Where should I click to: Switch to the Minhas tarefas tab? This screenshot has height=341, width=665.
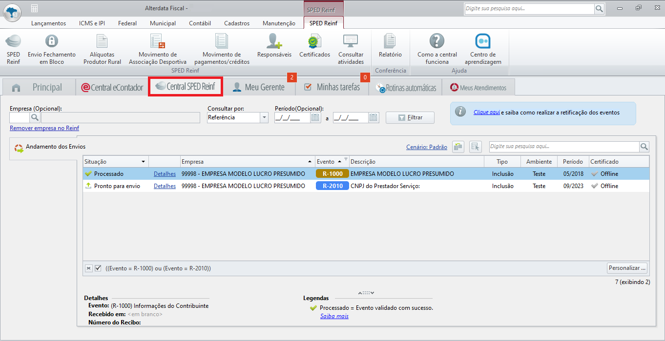tap(332, 87)
